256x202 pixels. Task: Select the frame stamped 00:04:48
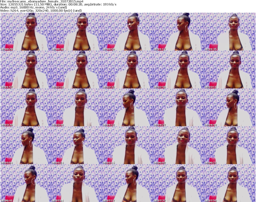(x=230, y=107)
